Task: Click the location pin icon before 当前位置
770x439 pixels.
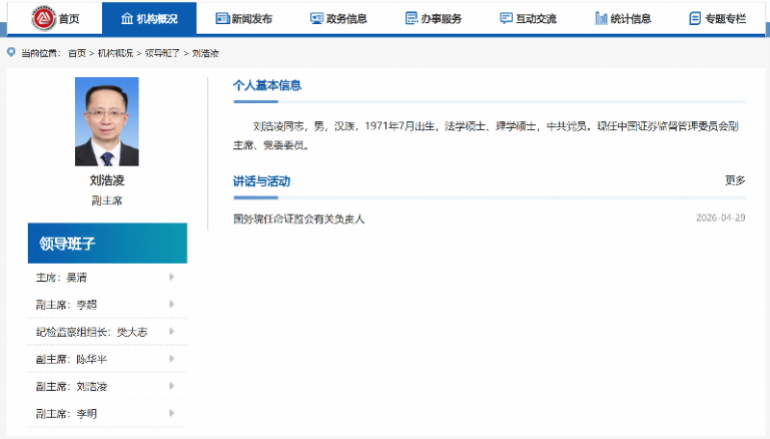Action: [11, 52]
